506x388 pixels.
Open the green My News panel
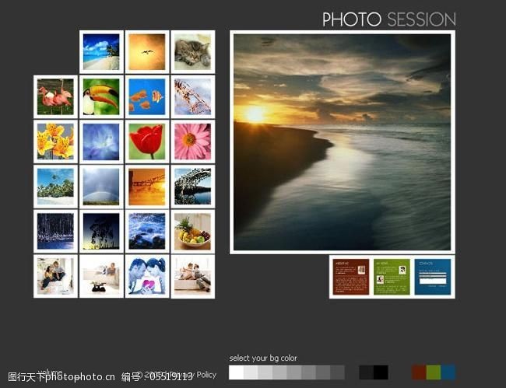(392, 277)
